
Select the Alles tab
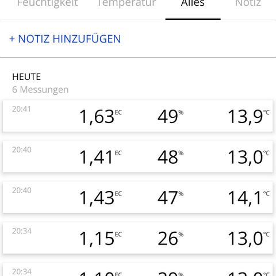click(193, 3)
